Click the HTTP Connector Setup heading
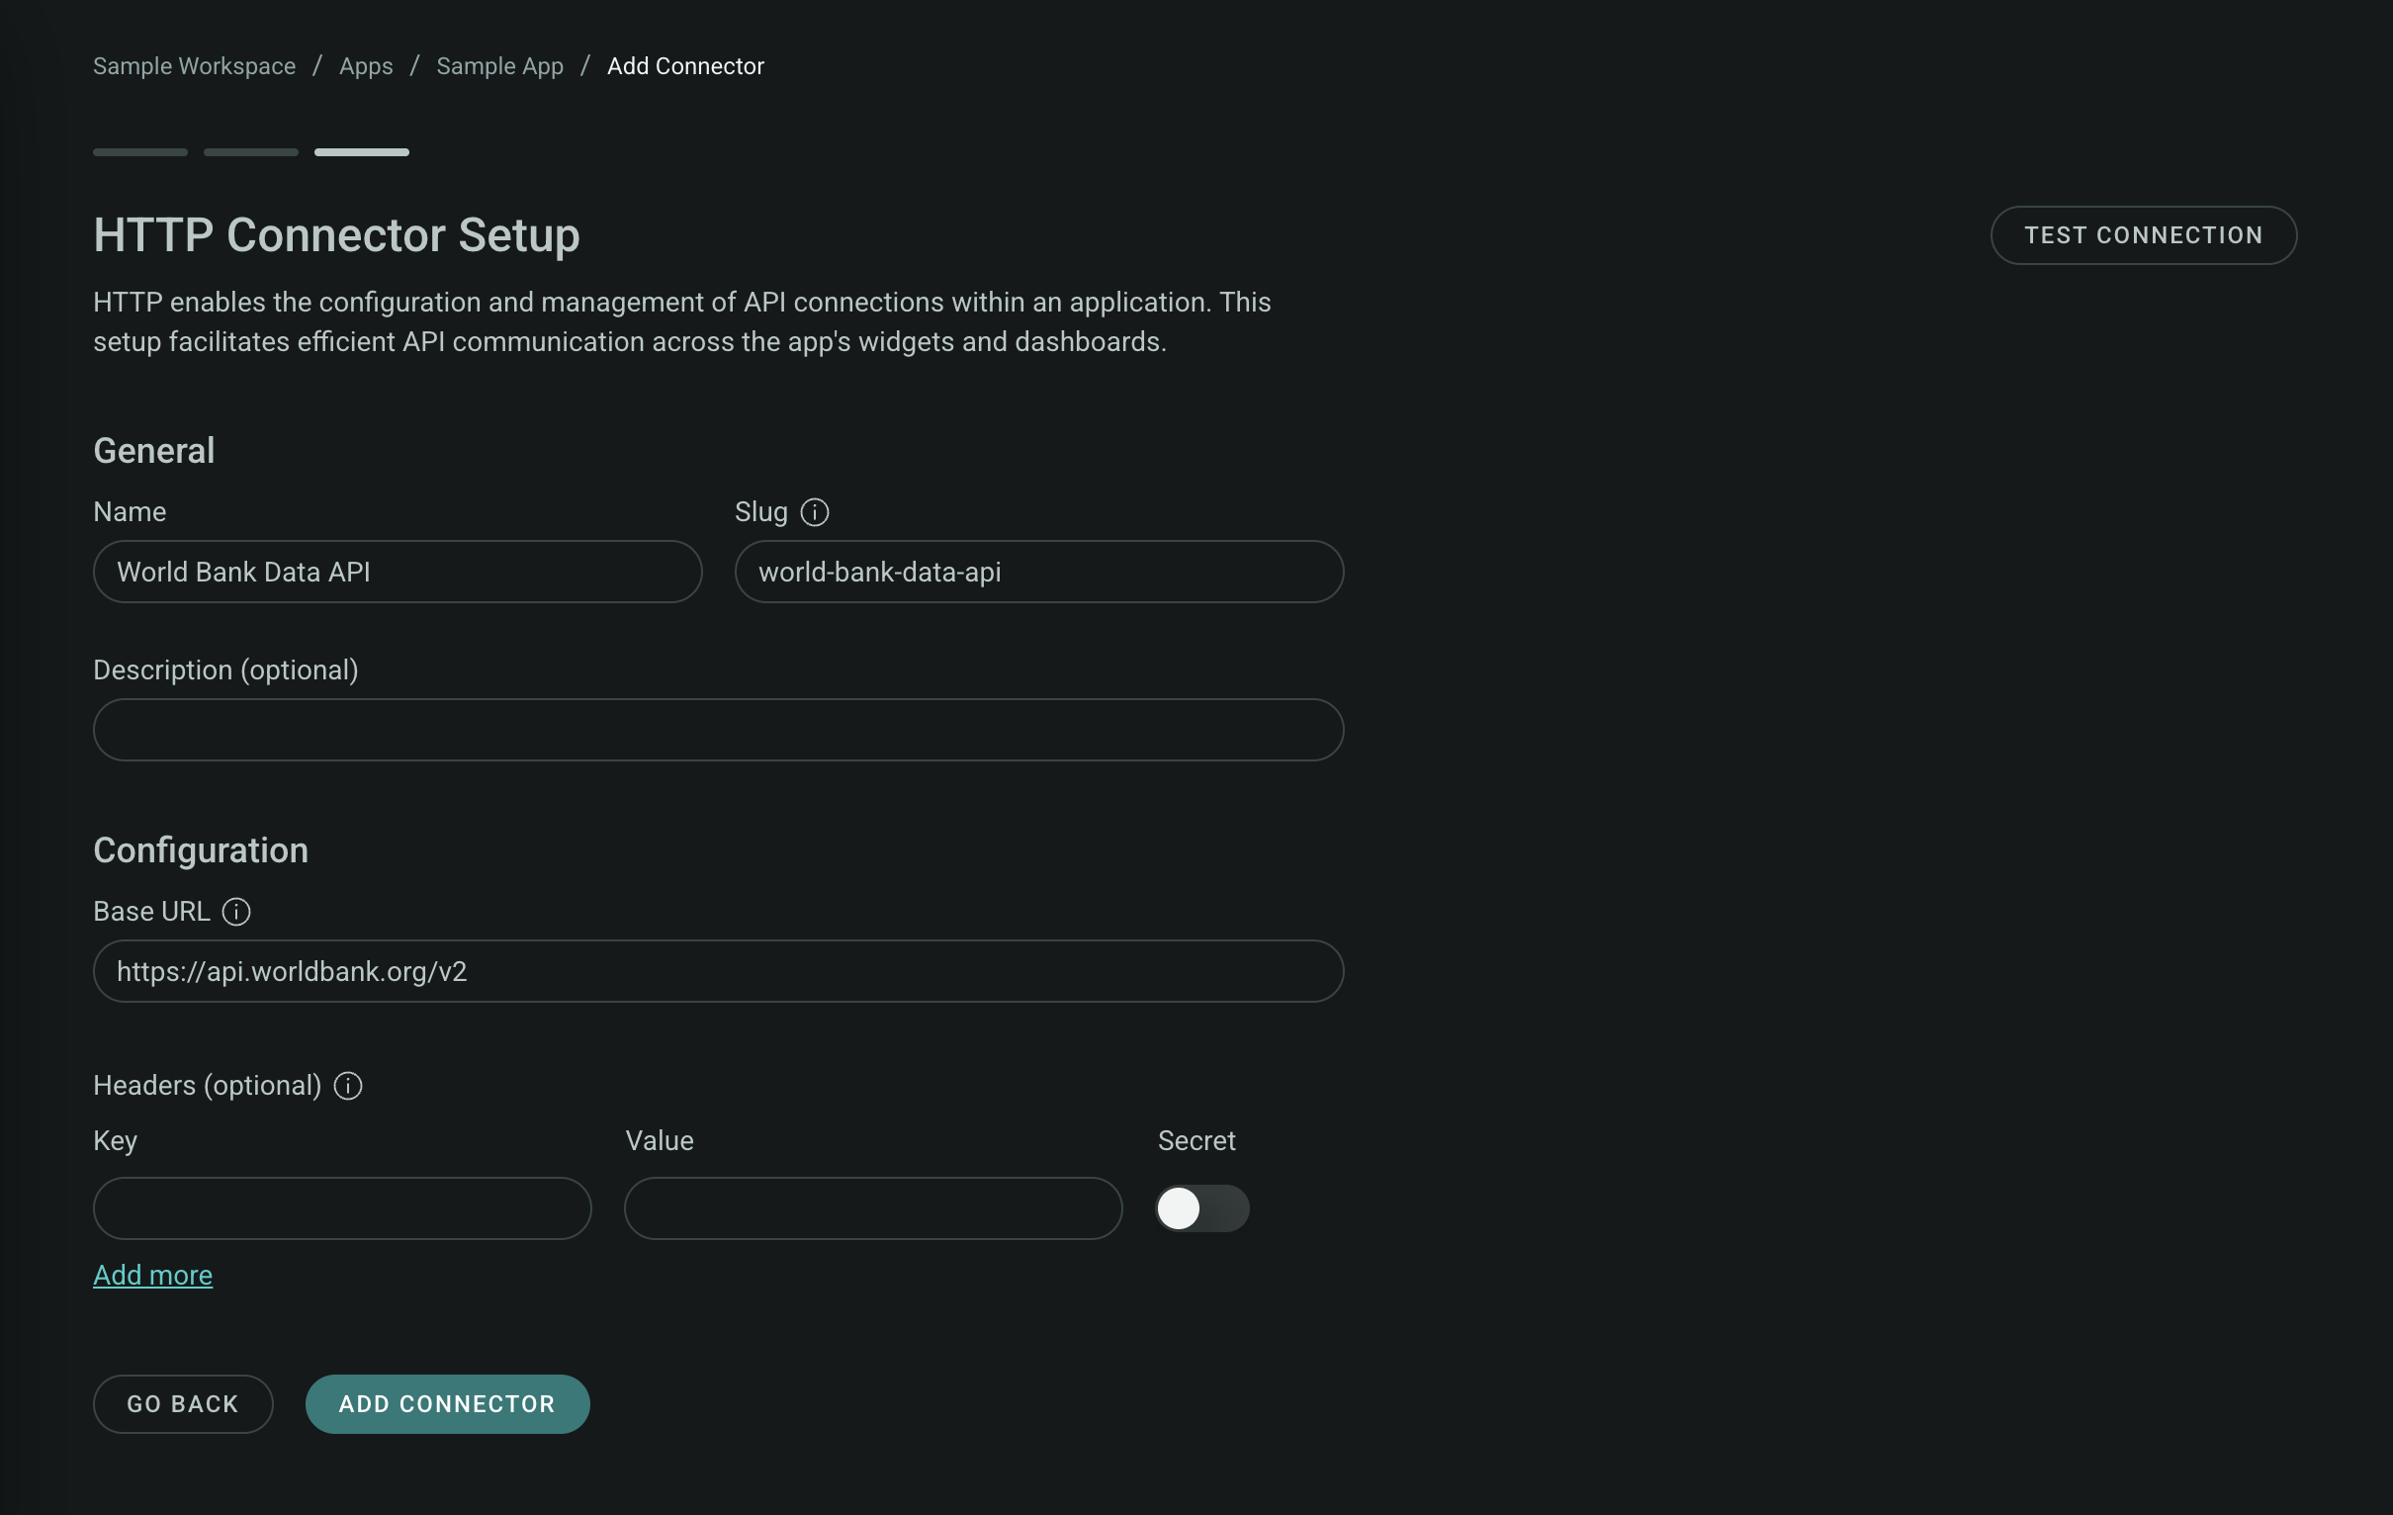2393x1515 pixels. pyautogui.click(x=337, y=235)
